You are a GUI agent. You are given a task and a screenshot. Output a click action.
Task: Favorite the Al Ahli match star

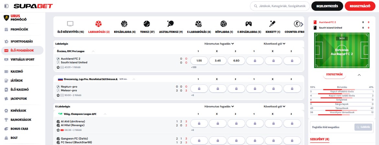58,130
